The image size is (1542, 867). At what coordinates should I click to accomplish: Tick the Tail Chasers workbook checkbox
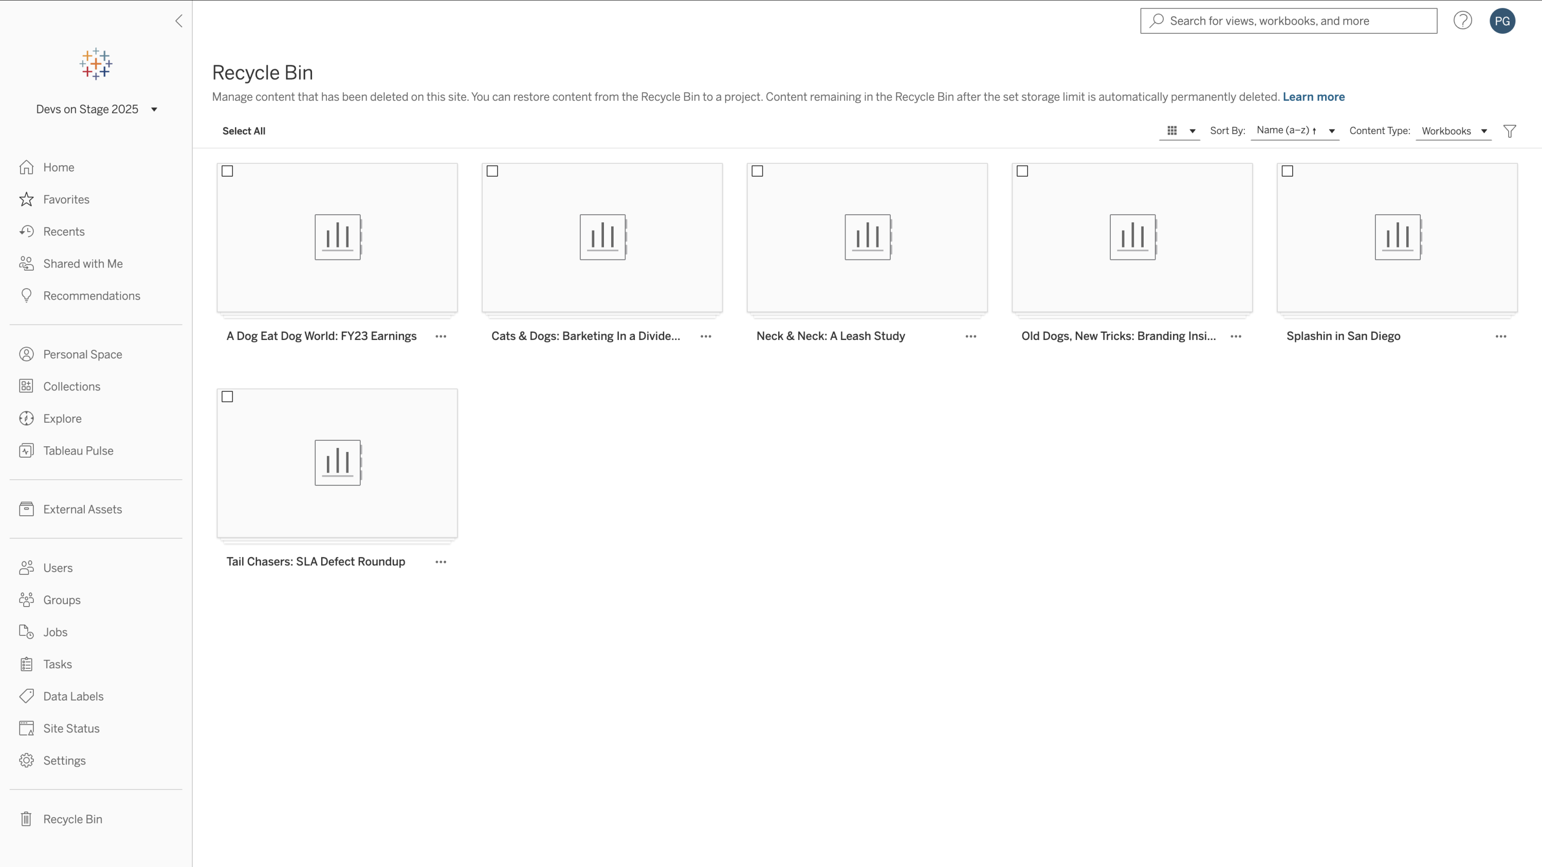tap(228, 397)
